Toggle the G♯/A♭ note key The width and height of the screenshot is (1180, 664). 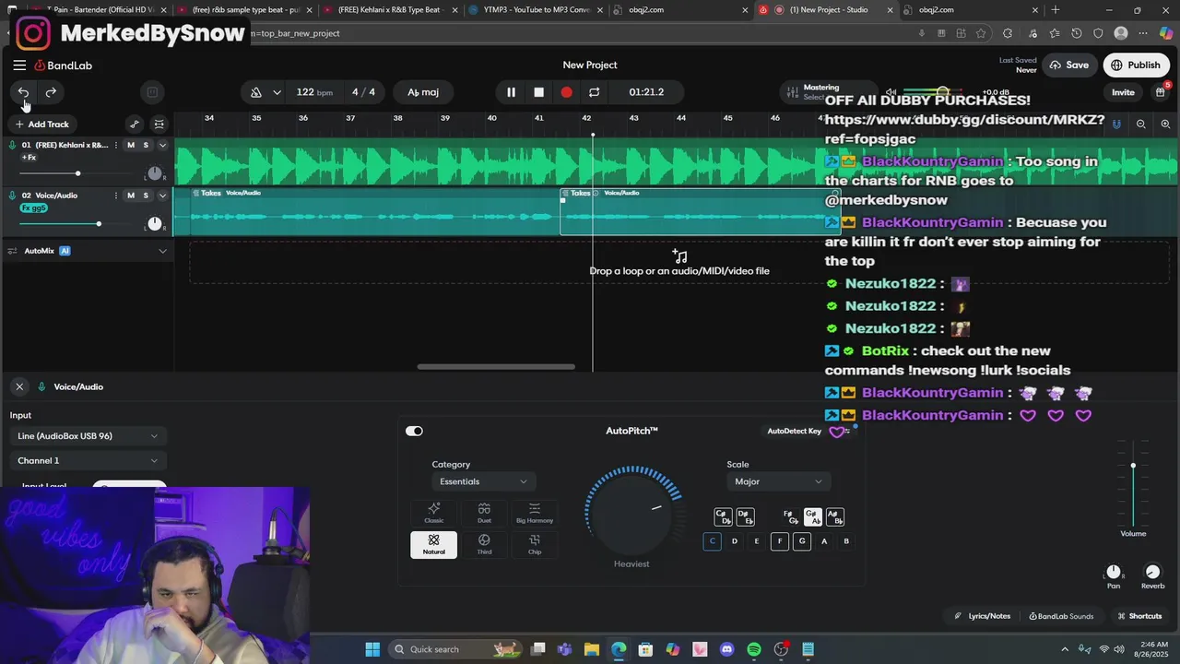(812, 516)
